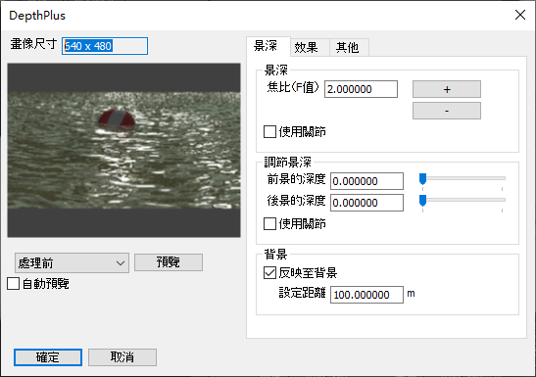
Task: Confirm with the 確定 button
Action: pos(48,357)
